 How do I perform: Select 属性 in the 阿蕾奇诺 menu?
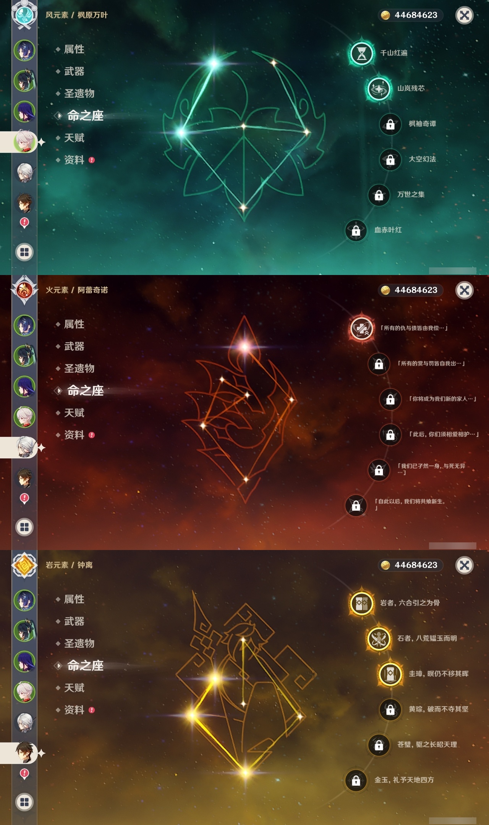[x=74, y=324]
